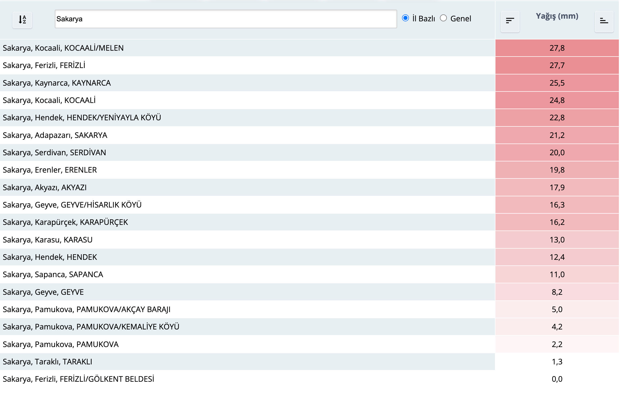621x394 pixels.
Task: Click the 19,8 Erenler rainfall cell
Action: click(557, 170)
